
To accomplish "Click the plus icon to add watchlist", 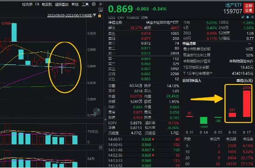I will tap(252, 17).
